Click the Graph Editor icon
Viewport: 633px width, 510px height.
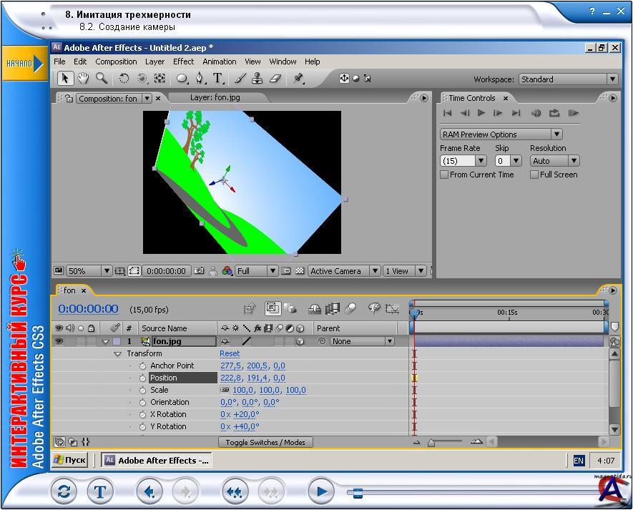tap(392, 309)
